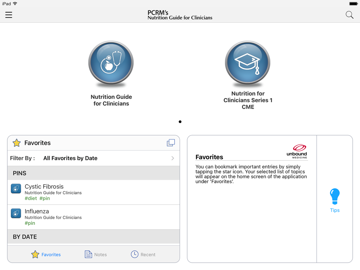Open Nutrition for Clinicians Series 1 CME label
Image resolution: width=360 pixels, height=270 pixels.
click(248, 100)
